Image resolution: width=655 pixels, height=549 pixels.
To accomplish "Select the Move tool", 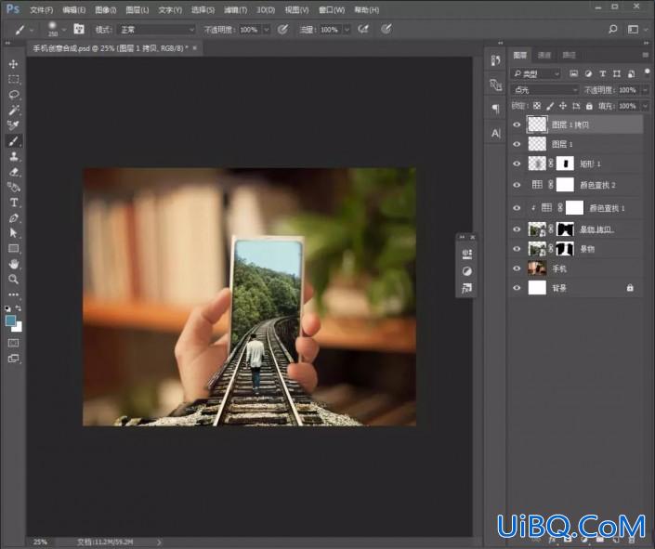I will tap(13, 64).
